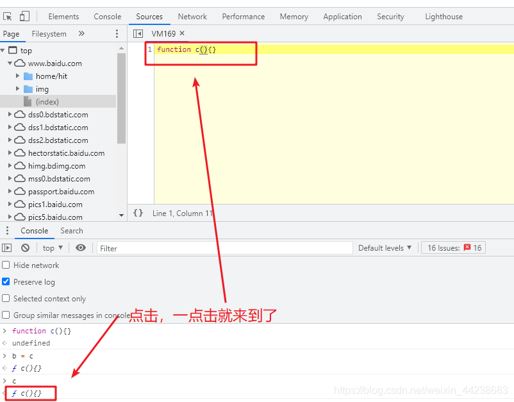The height and width of the screenshot is (402, 514).
Task: Click the last console result ƒ c(){}
Action: click(26, 393)
